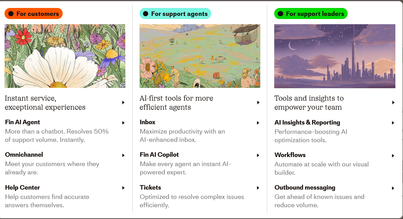Open the purple city skyline image
This screenshot has height=219, width=403.
click(335, 56)
